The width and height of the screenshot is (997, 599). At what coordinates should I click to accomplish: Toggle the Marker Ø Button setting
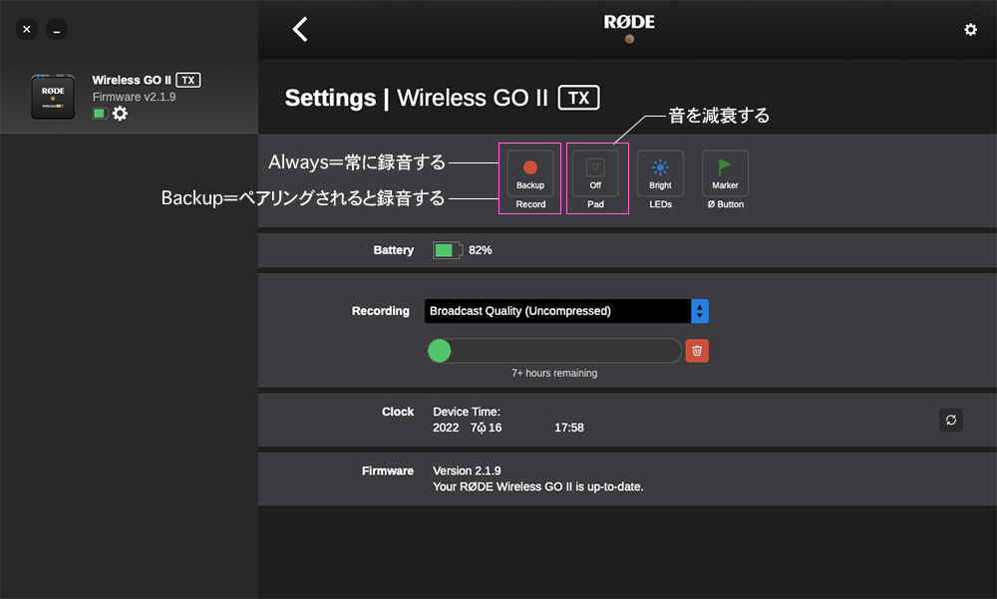click(725, 173)
